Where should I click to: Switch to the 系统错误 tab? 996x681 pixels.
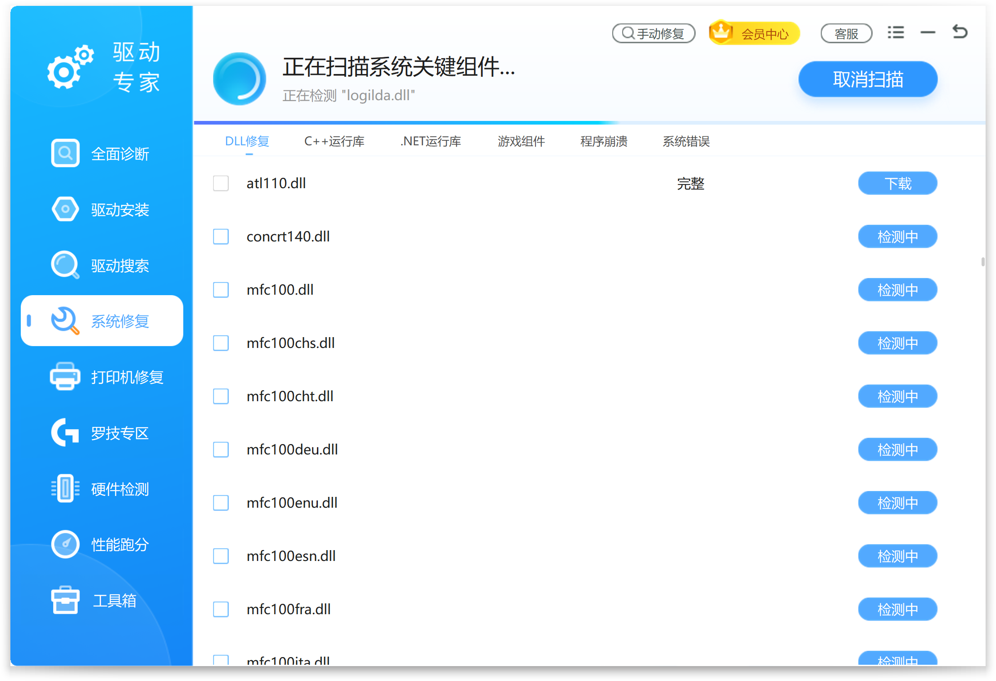pos(686,141)
